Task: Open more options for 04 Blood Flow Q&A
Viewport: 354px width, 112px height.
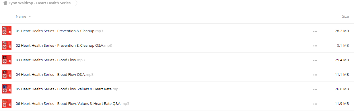Action: tap(315, 75)
